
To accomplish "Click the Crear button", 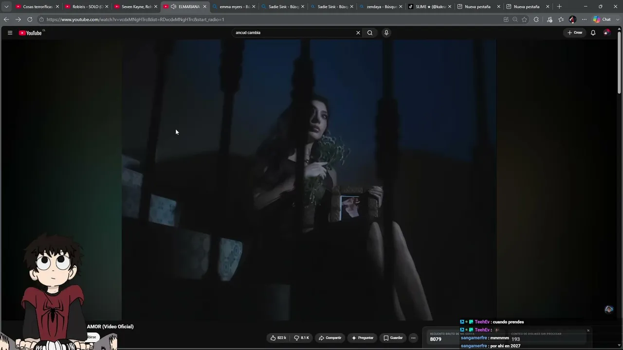I will 575,33.
